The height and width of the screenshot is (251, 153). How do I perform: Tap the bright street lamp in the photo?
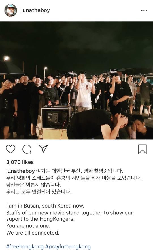click(x=7, y=58)
